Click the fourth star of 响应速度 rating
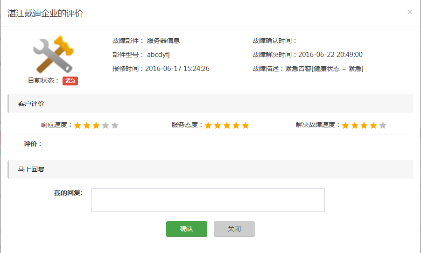 click(x=105, y=126)
